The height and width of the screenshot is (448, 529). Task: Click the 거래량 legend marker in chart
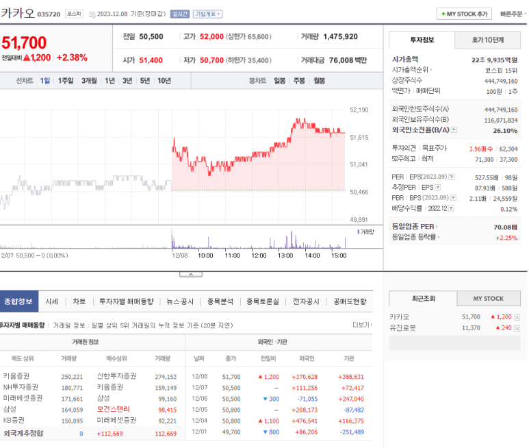coord(359,232)
